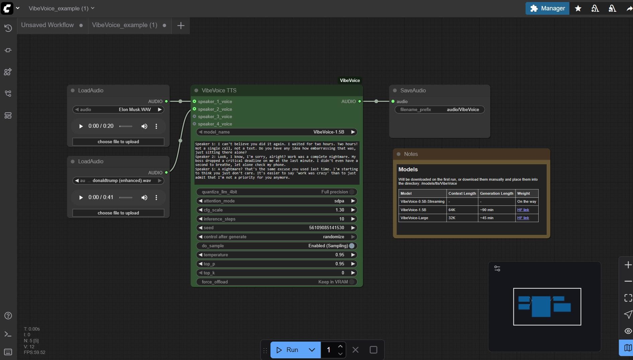Mute the Elon Musk audio player
Image resolution: width=633 pixels, height=360 pixels.
pos(144,126)
